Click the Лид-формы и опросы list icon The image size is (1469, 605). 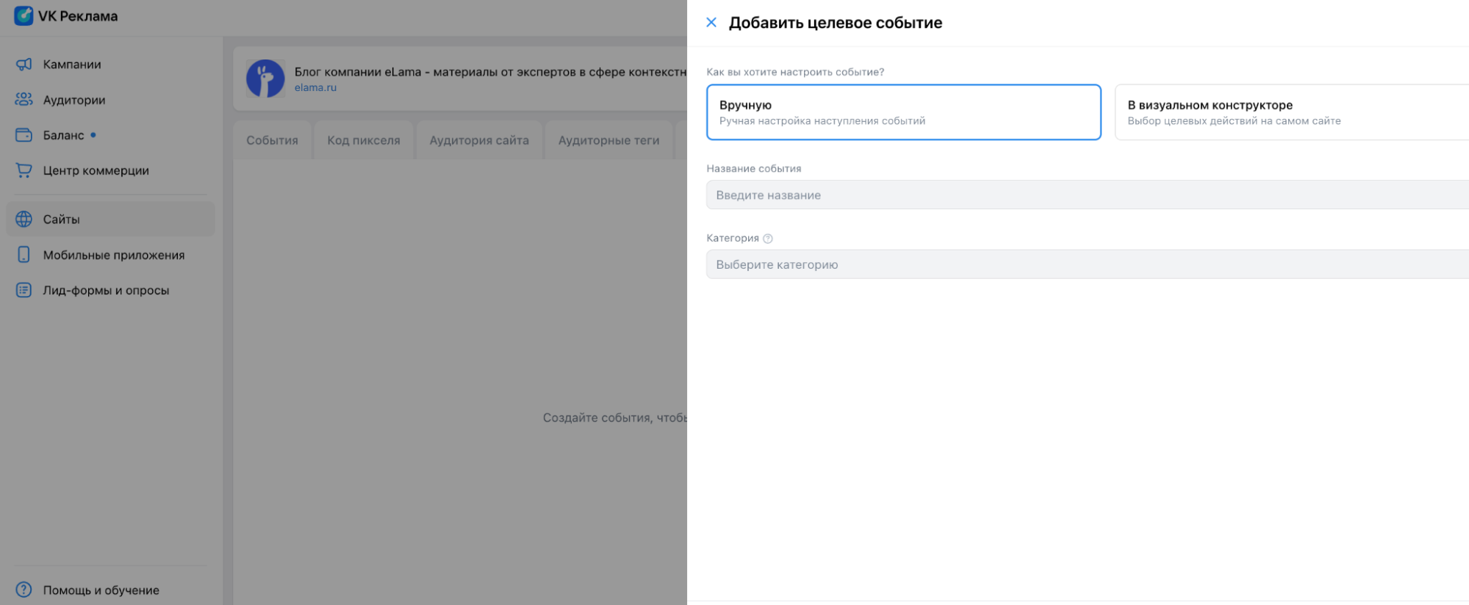(24, 290)
